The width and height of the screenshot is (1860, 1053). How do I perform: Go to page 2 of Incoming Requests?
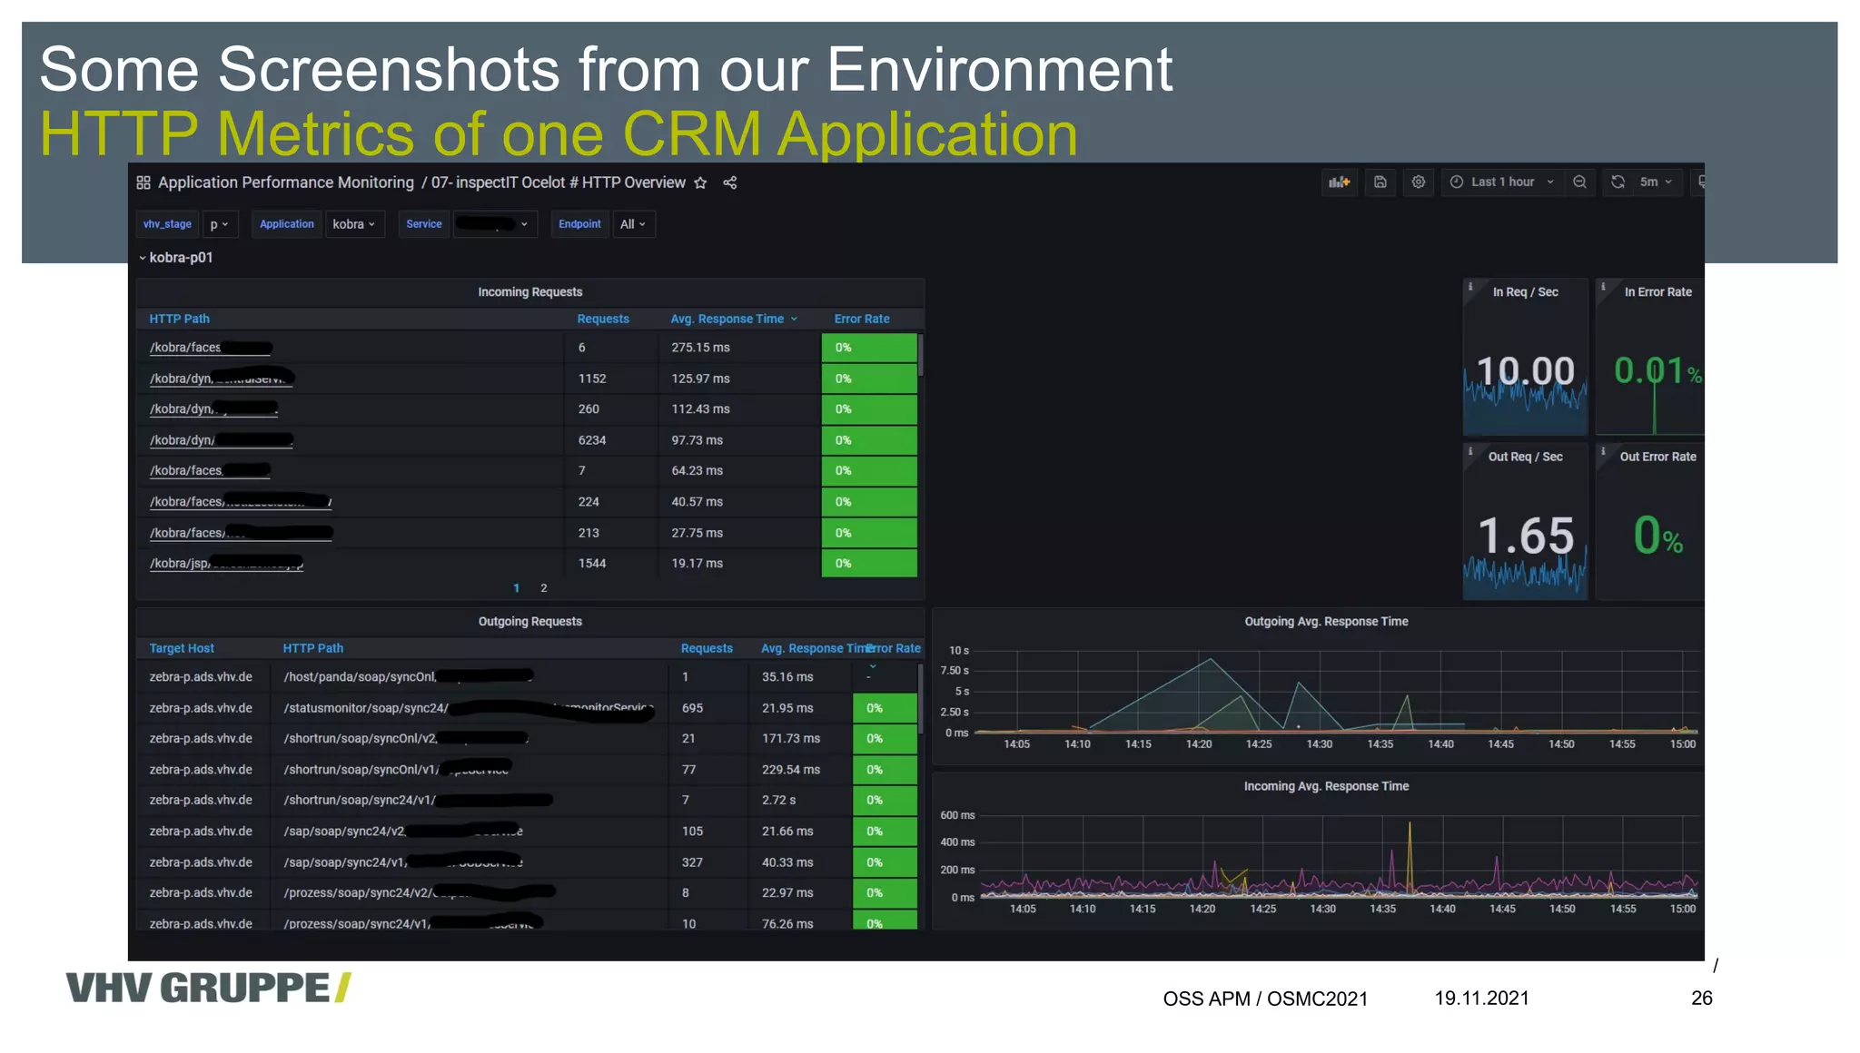tap(544, 588)
